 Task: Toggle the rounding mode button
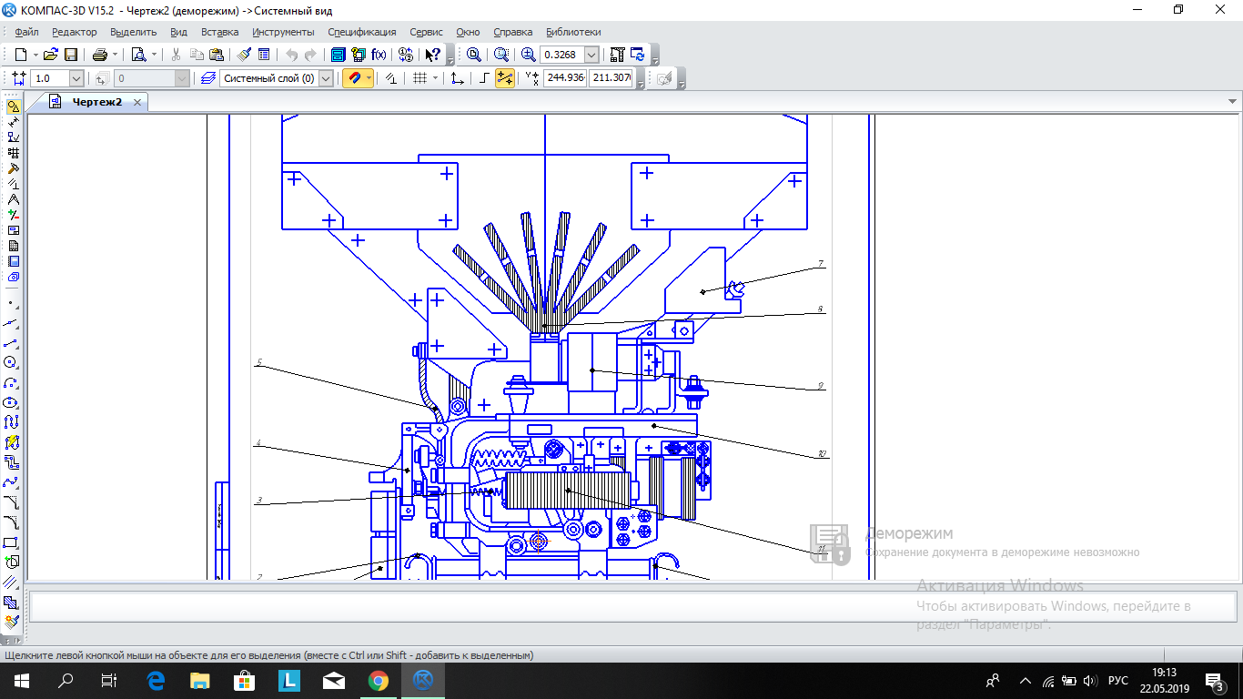click(504, 78)
